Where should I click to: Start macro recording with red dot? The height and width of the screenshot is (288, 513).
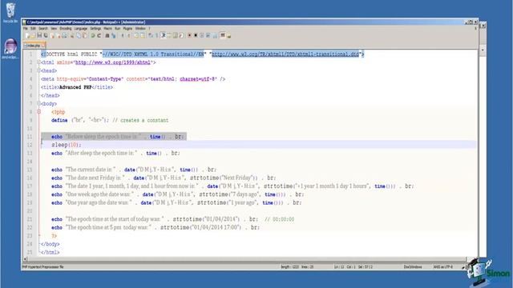click(189, 35)
